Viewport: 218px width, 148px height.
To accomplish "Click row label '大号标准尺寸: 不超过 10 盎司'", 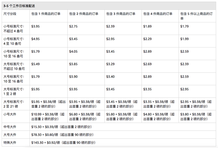I will (x=14, y=67).
